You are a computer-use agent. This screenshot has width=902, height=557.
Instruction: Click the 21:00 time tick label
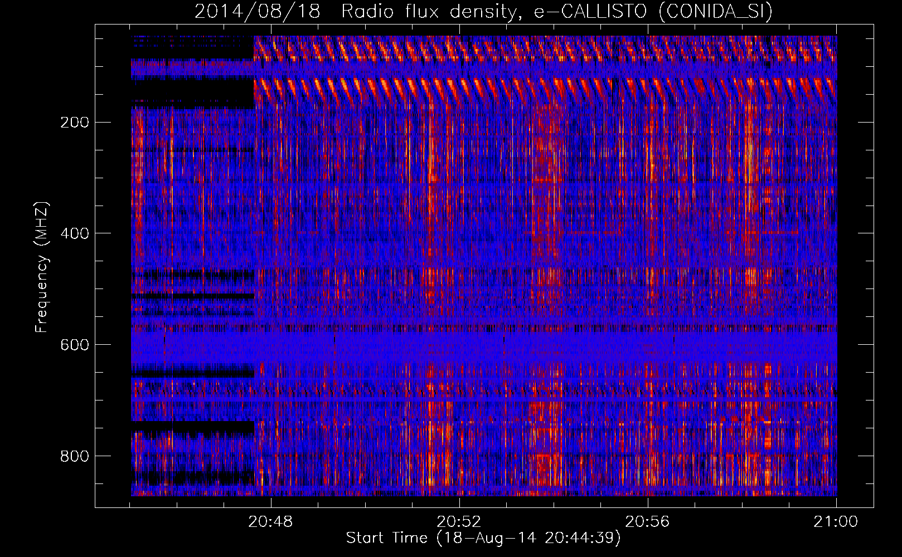coord(836,522)
